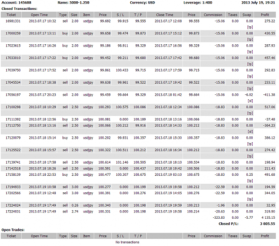Image resolution: width=279 pixels, height=246 pixels.
Task: Click the Closed Transactions heading
Action: coord(19,9)
